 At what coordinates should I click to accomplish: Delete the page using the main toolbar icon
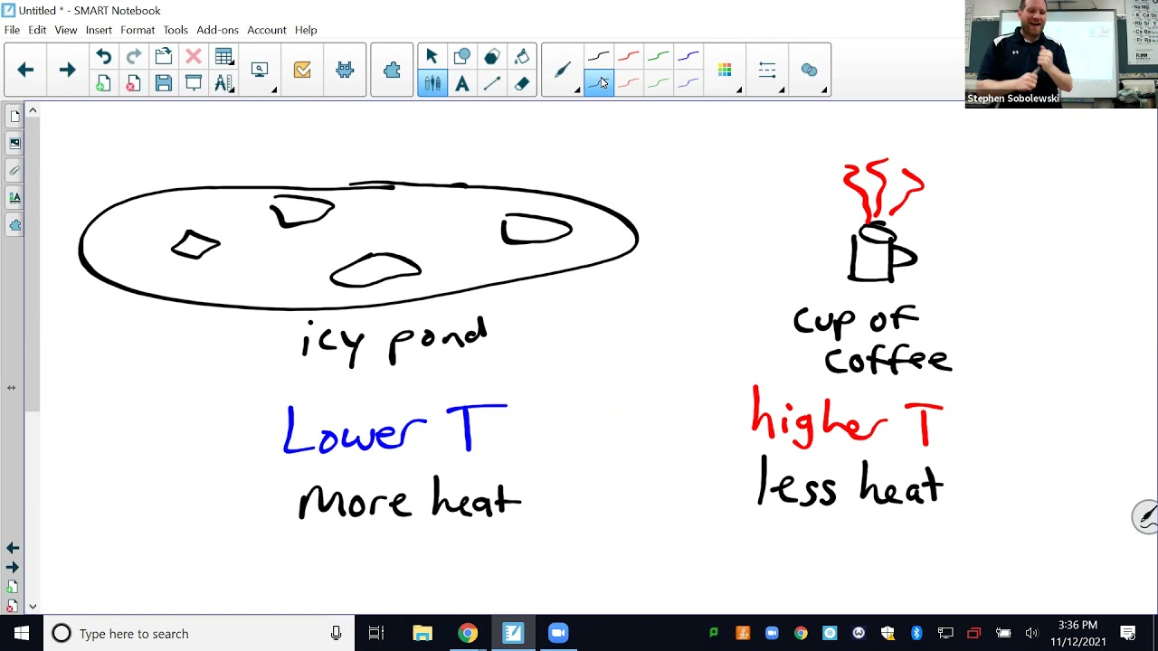click(133, 84)
